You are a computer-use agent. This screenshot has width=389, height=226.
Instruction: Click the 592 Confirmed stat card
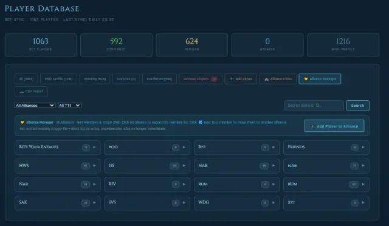tap(116, 45)
